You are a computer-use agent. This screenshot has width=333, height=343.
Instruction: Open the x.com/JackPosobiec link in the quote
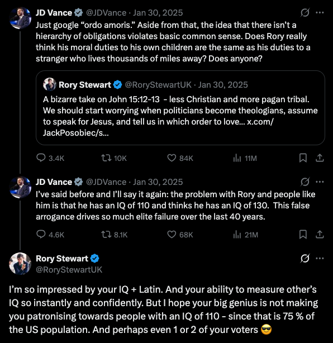point(158,127)
